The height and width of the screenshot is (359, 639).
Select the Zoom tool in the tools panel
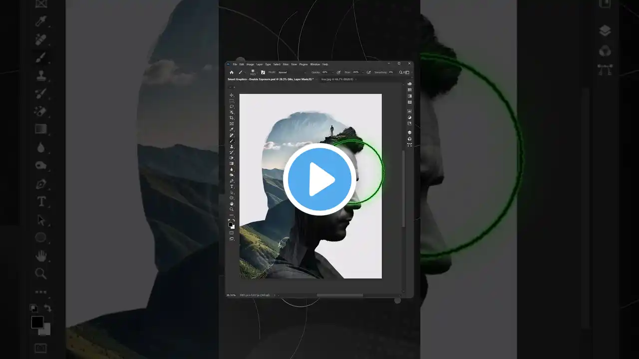click(232, 209)
